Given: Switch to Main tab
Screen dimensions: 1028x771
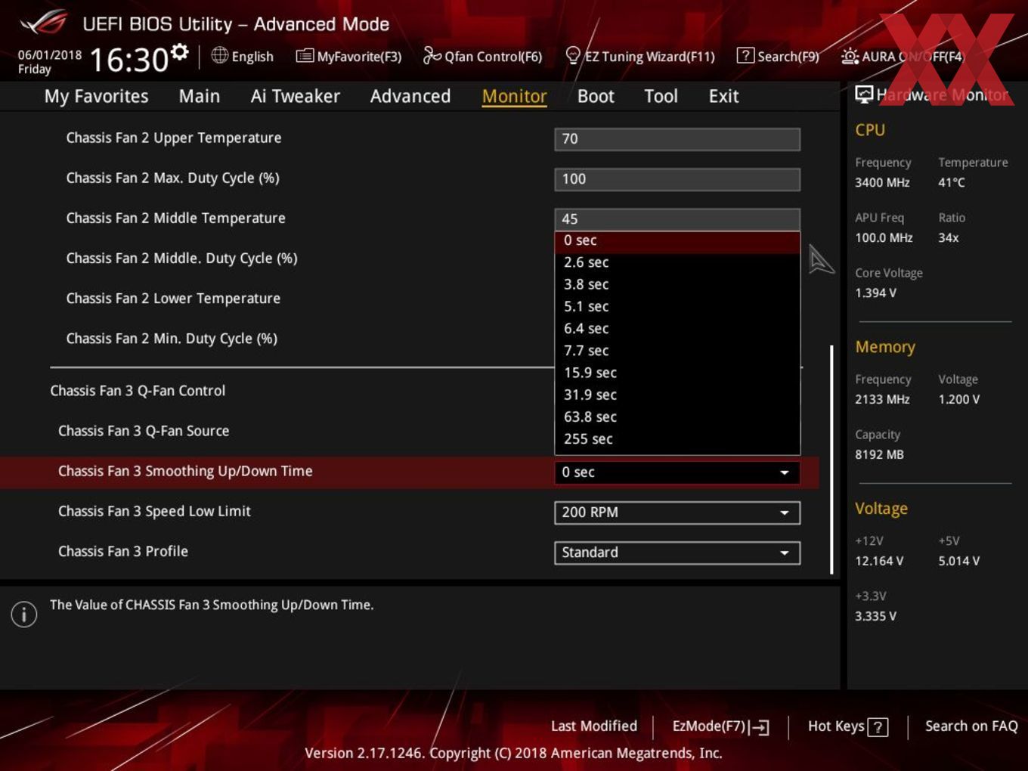Looking at the screenshot, I should point(200,96).
